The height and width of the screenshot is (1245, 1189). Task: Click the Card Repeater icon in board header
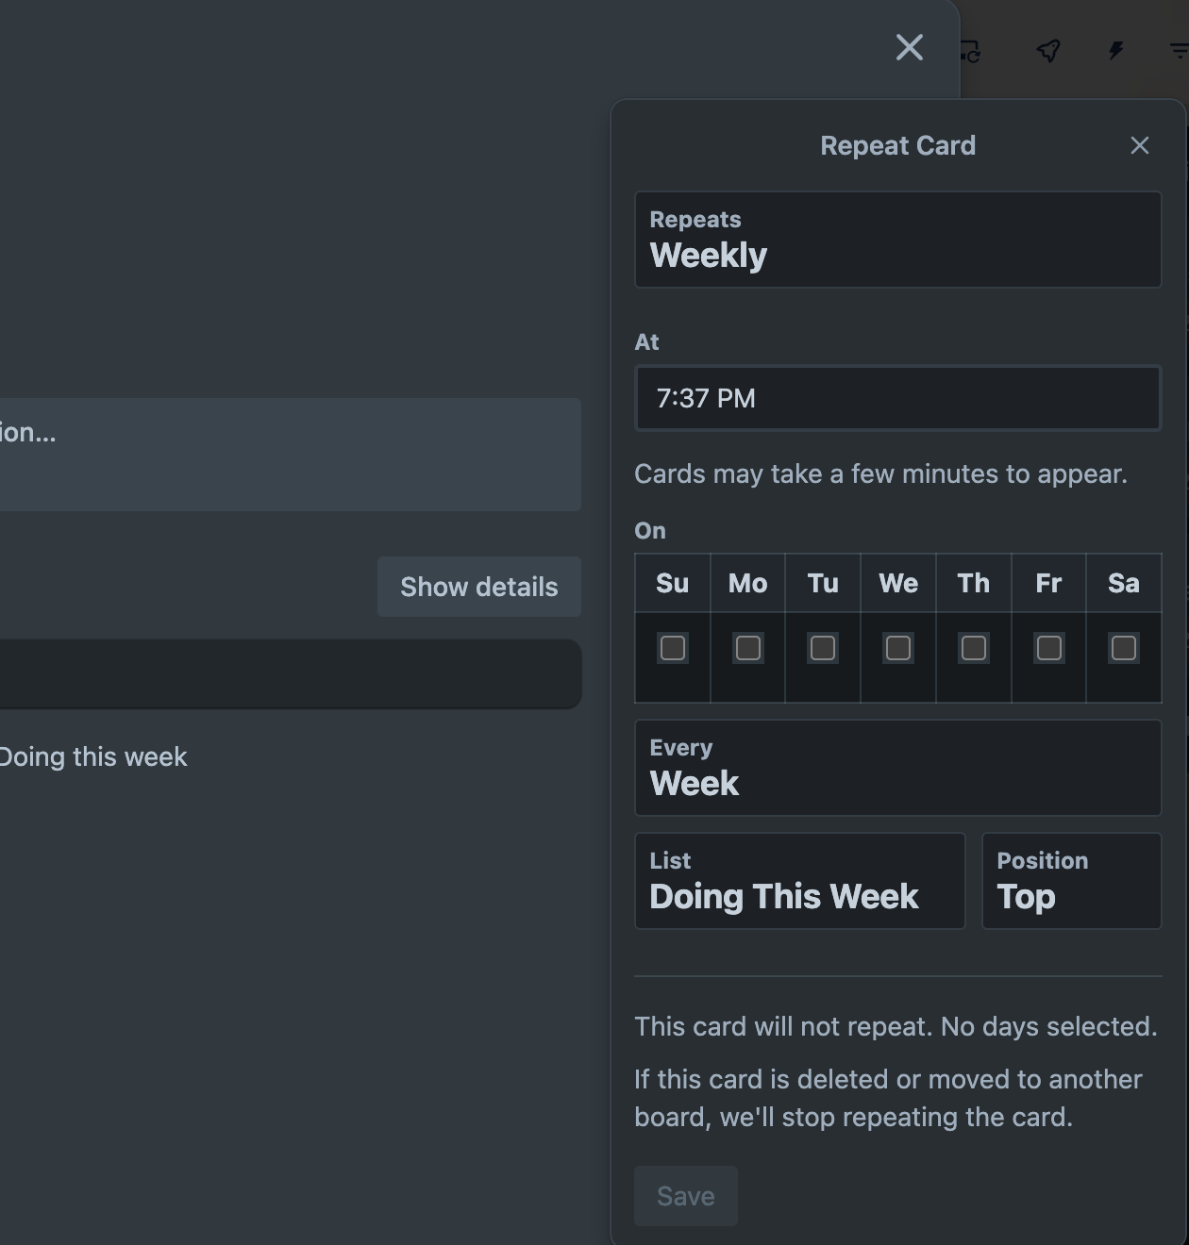971,50
